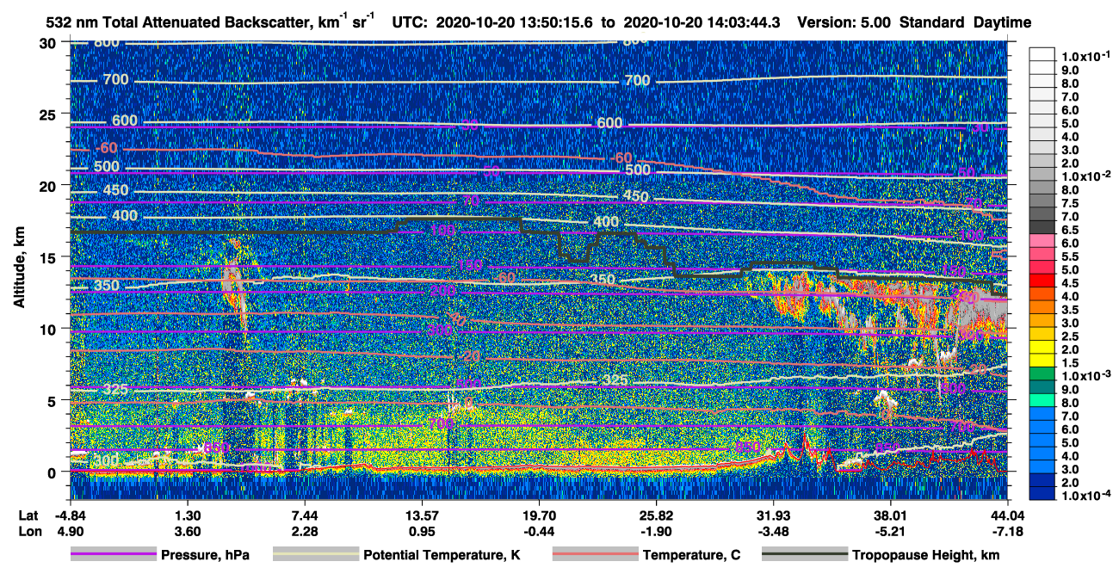This screenshot has height=574, width=1119.
Task: Click longitude value "3.60"
Action: tap(188, 532)
